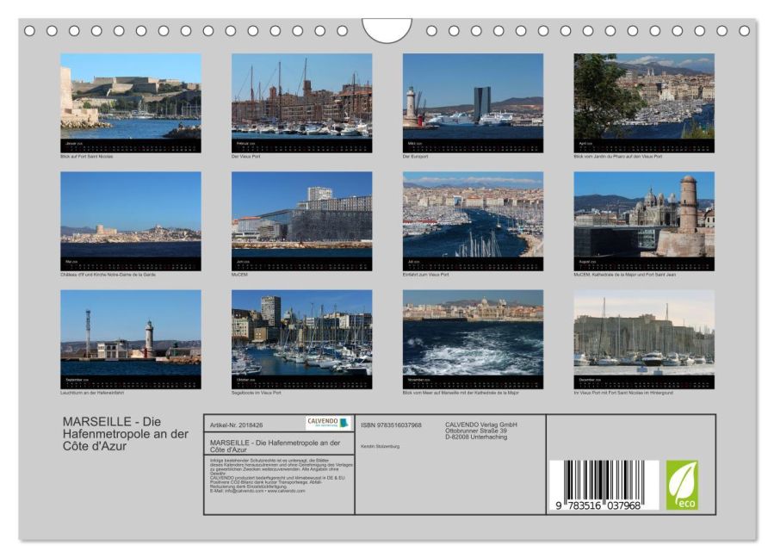Click the large MARSEILLE title at bottom left

(x=126, y=434)
